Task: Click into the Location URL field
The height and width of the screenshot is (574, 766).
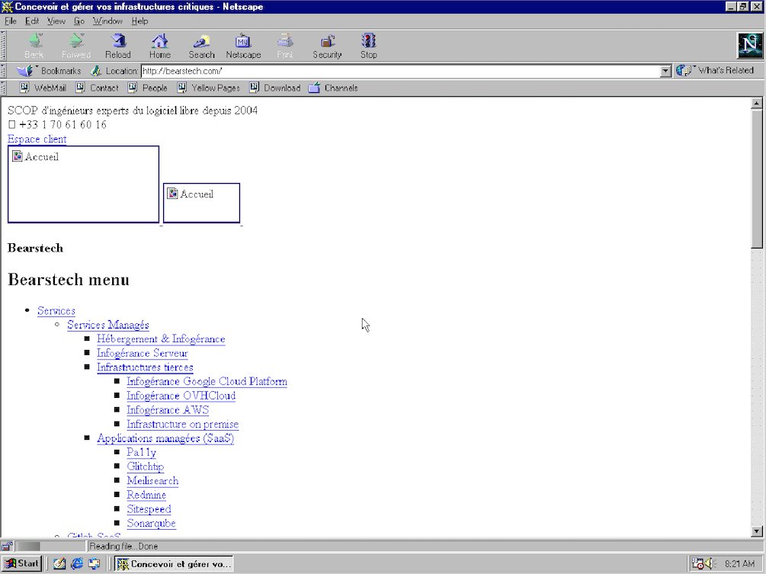Action: click(401, 71)
